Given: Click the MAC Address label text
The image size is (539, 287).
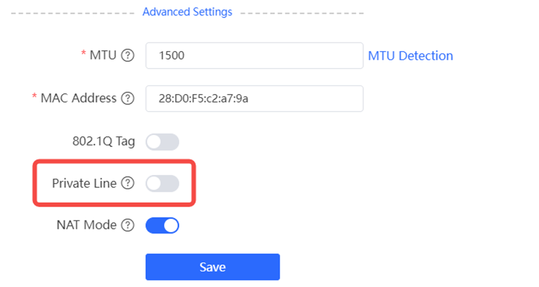Looking at the screenshot, I should pos(79,98).
